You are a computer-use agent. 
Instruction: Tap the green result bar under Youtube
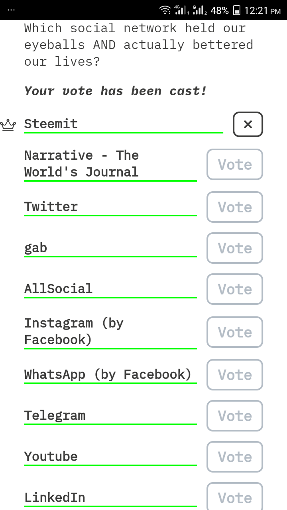110,465
